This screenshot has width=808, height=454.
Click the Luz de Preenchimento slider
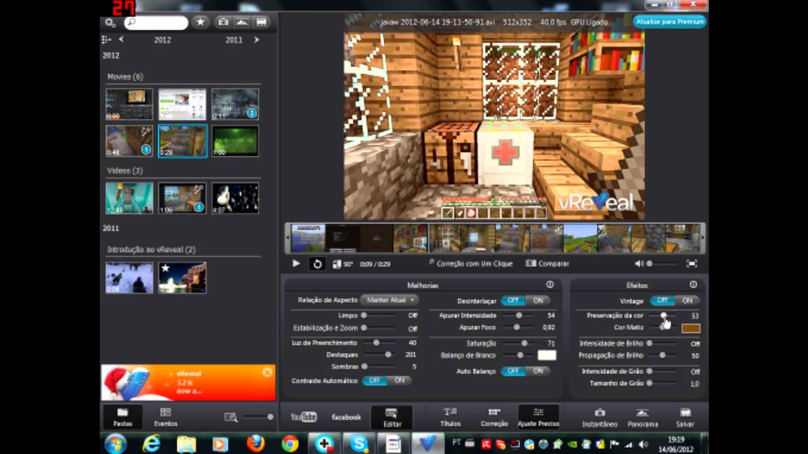click(379, 343)
